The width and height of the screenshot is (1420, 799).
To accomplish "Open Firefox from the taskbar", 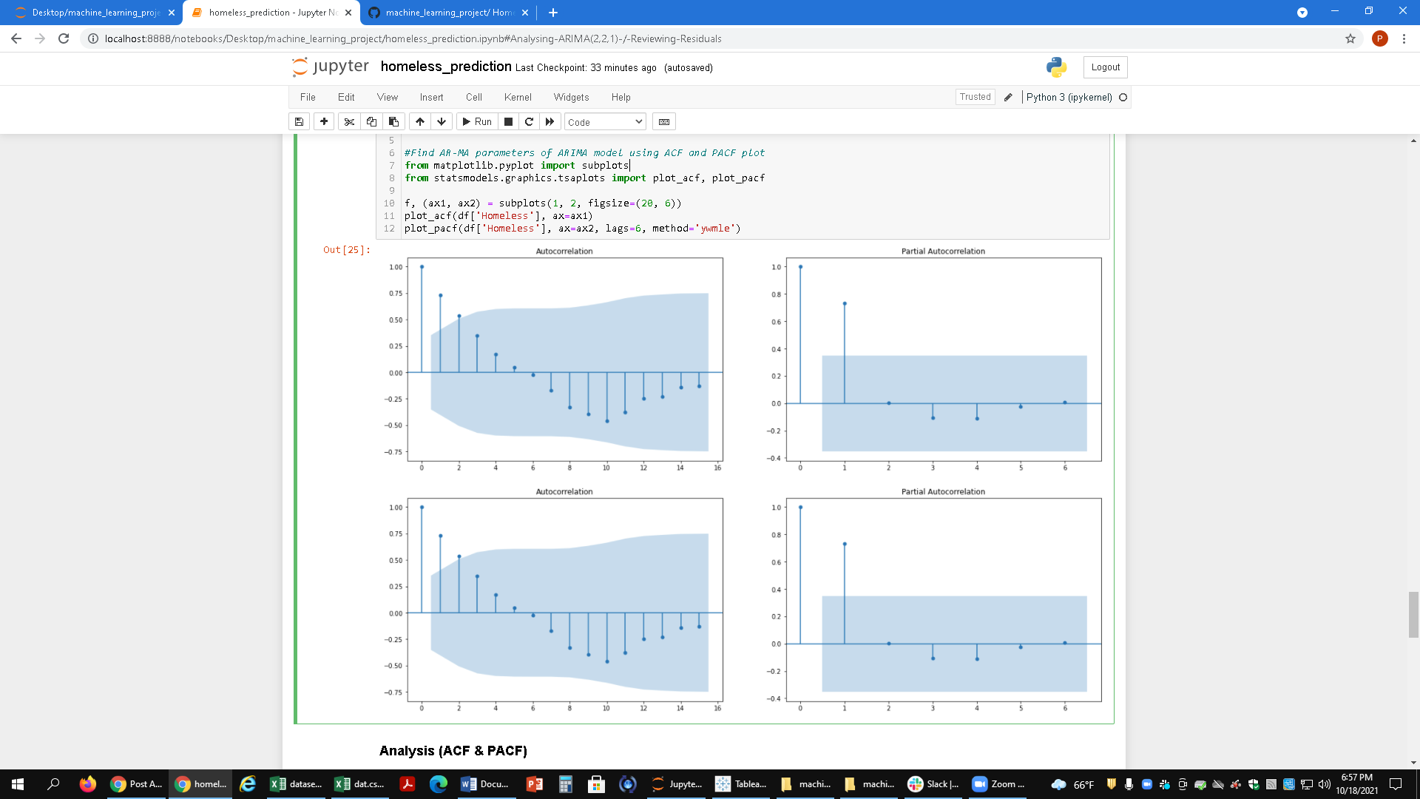I will click(88, 783).
